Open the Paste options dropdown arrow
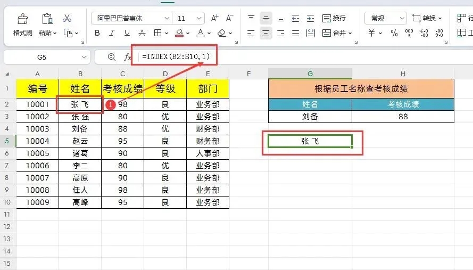Image resolution: width=473 pixels, height=270 pixels. [x=55, y=33]
